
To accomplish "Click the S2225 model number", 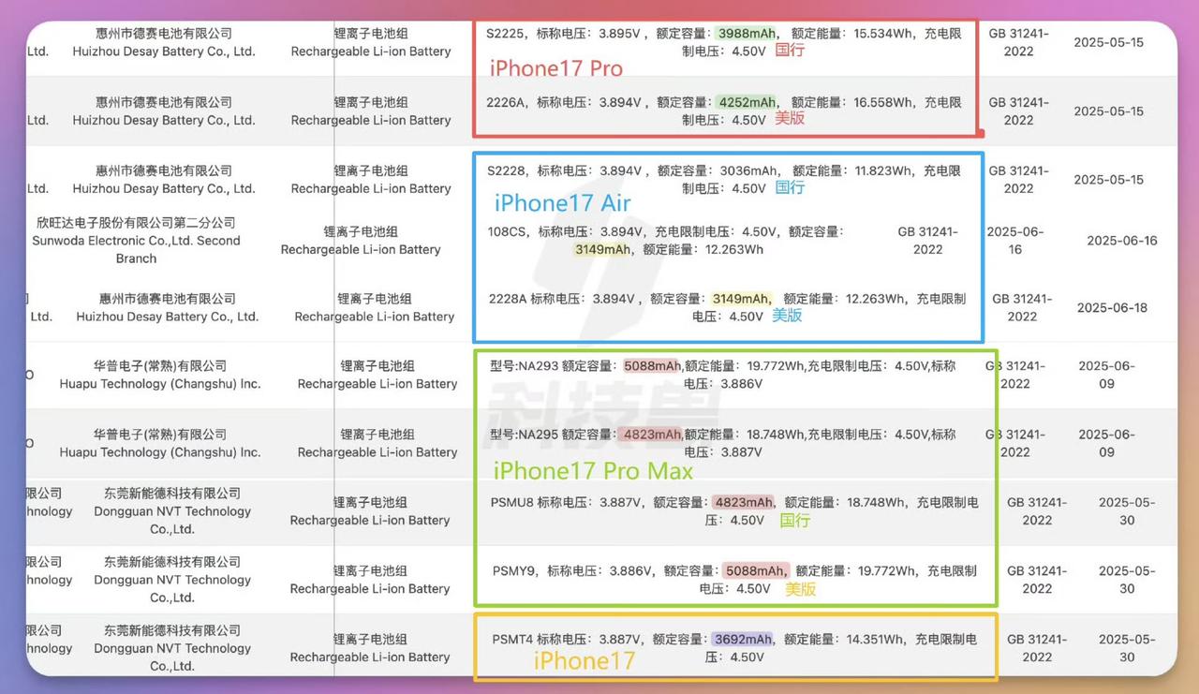I will (505, 34).
